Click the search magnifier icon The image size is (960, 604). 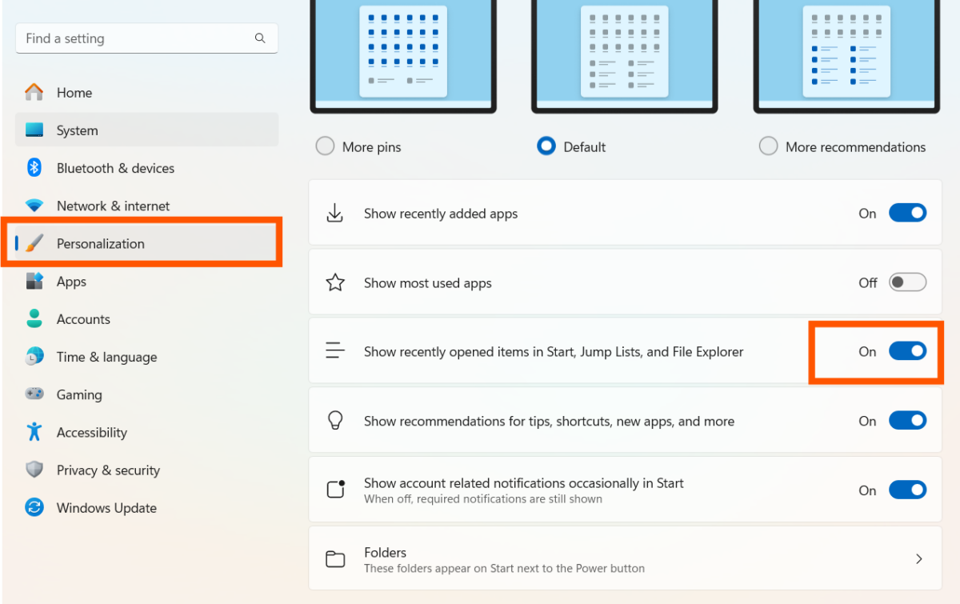point(260,38)
